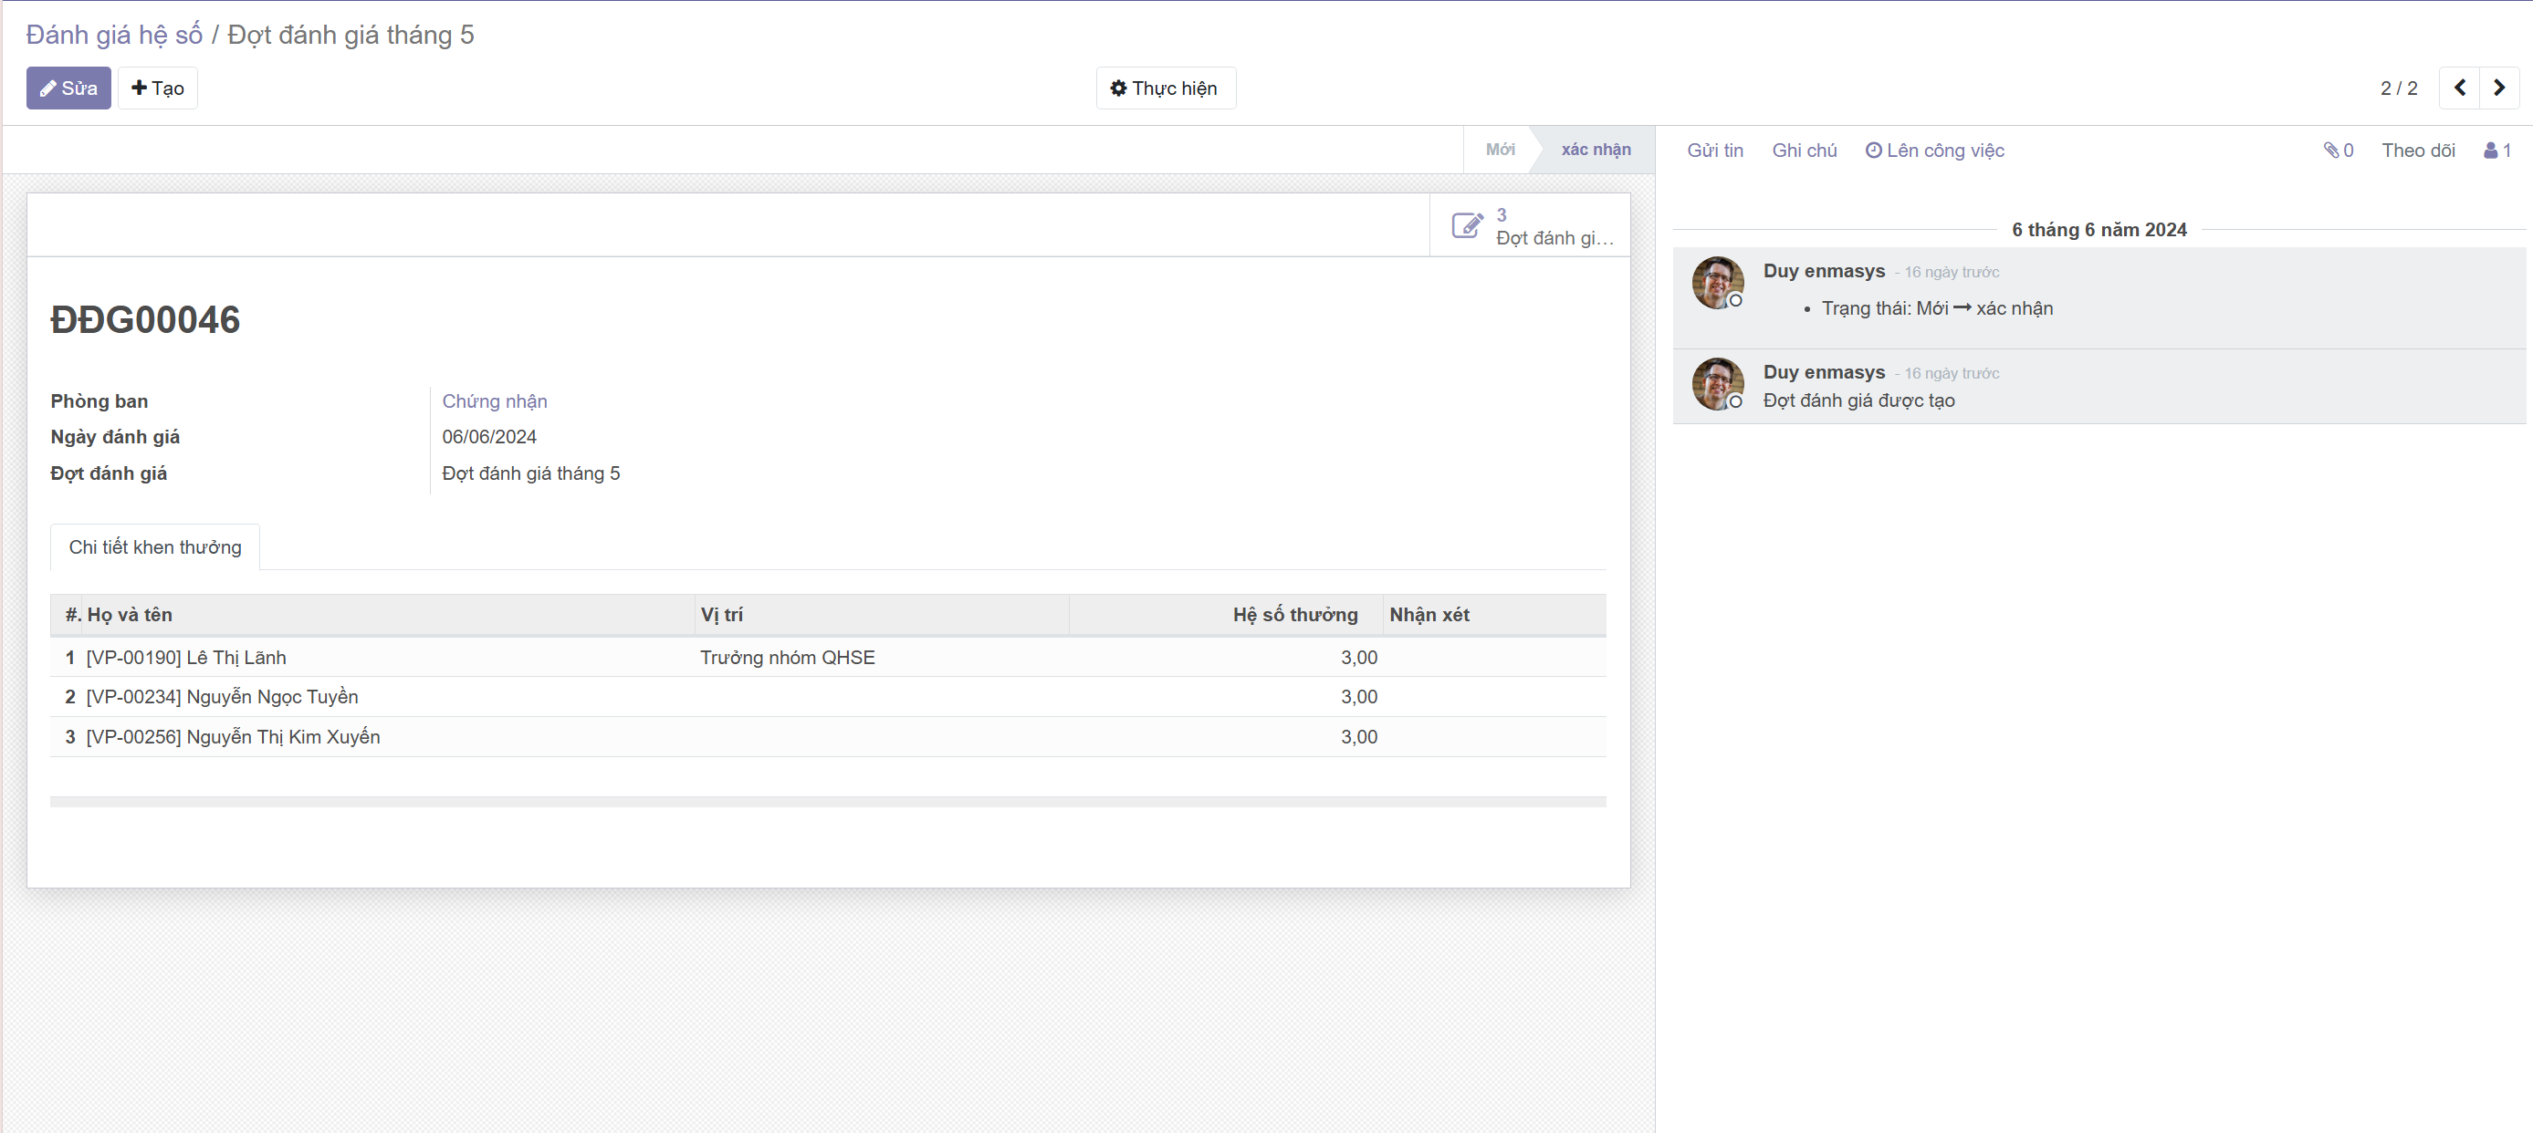Click the xác nhận status stage
The image size is (2533, 1133).
coord(1595,150)
